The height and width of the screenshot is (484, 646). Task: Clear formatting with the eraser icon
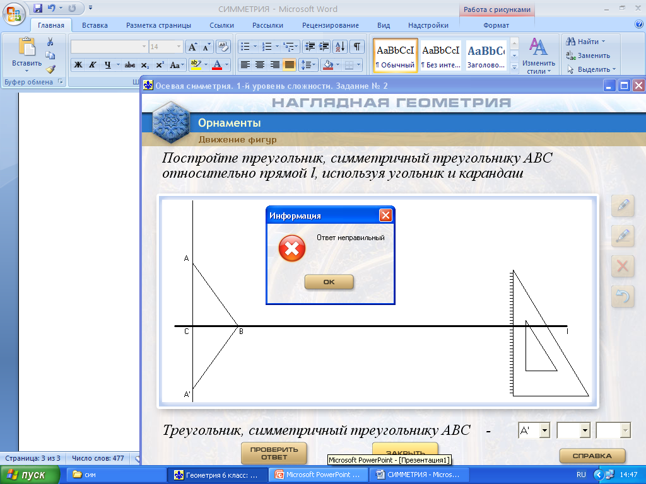click(223, 47)
